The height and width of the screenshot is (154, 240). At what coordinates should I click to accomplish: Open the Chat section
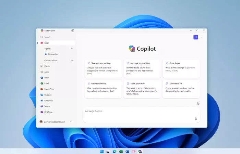point(57,43)
